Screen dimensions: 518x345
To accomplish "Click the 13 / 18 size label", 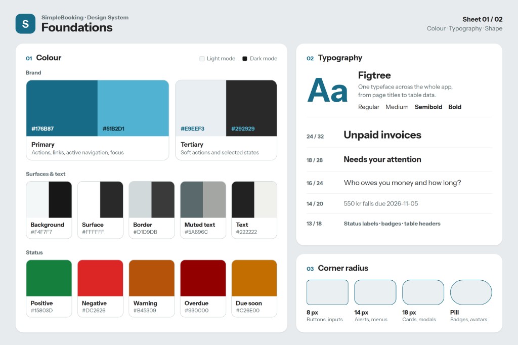I will pos(314,224).
